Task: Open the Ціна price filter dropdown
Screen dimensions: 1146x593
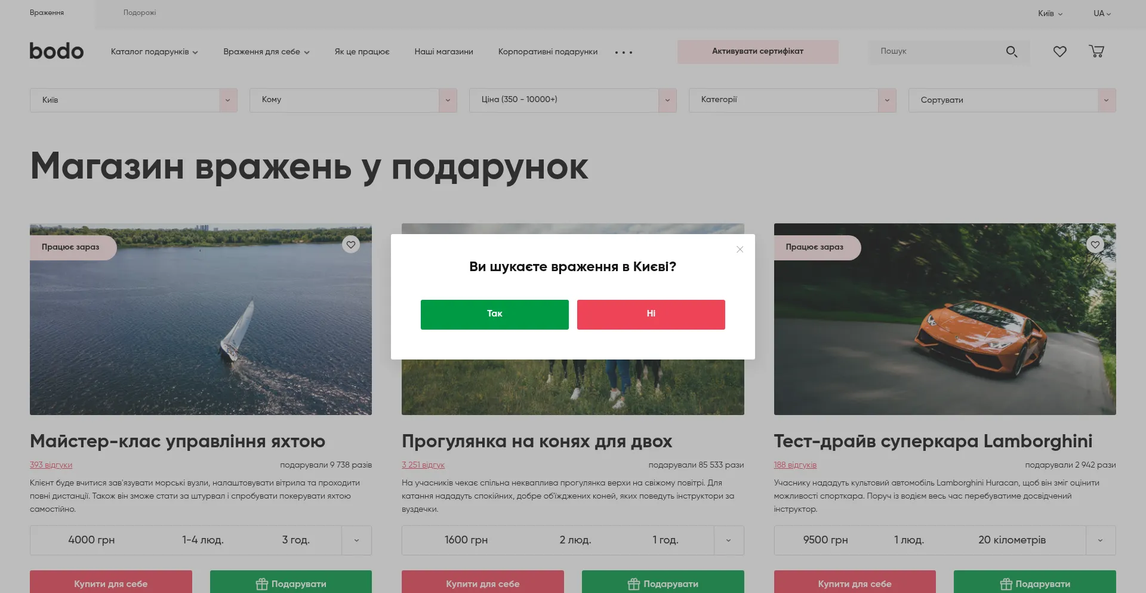Action: [x=573, y=100]
